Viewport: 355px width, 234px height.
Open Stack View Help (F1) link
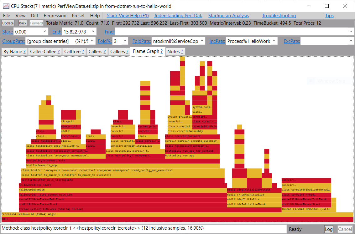click(128, 16)
